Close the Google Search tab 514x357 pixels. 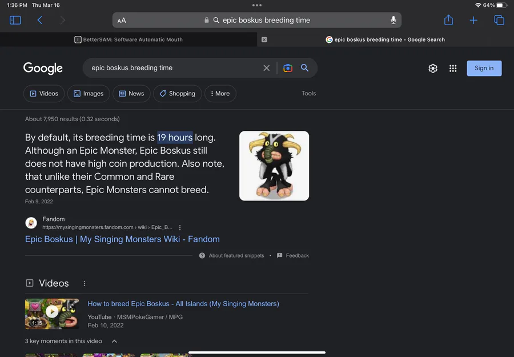coord(264,39)
